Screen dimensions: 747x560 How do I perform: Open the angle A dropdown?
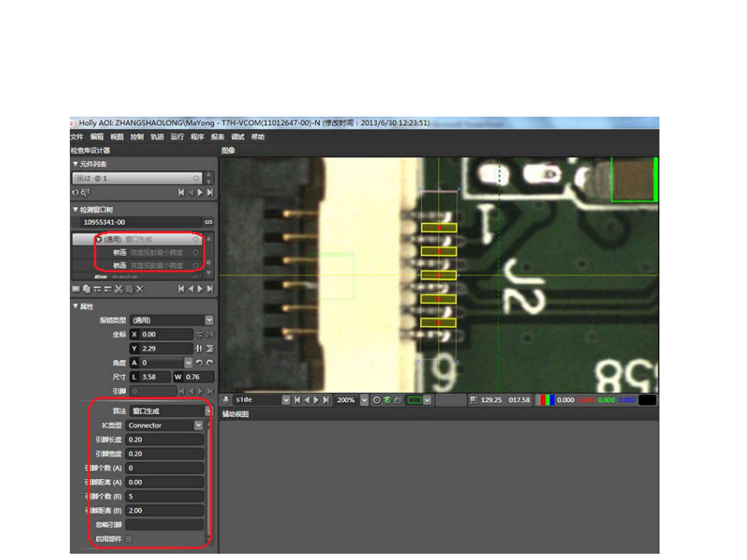pos(188,363)
